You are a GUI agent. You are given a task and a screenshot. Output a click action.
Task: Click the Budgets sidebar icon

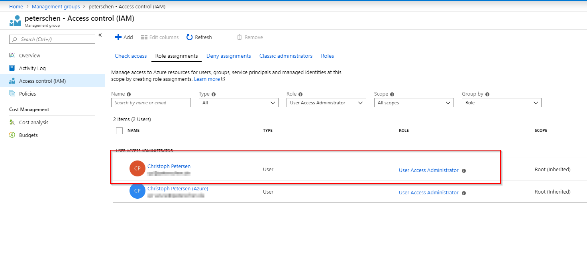(12, 135)
